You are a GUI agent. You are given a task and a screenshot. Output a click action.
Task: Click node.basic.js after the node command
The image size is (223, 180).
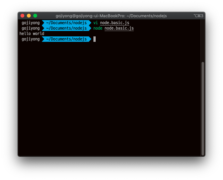[x=119, y=28]
